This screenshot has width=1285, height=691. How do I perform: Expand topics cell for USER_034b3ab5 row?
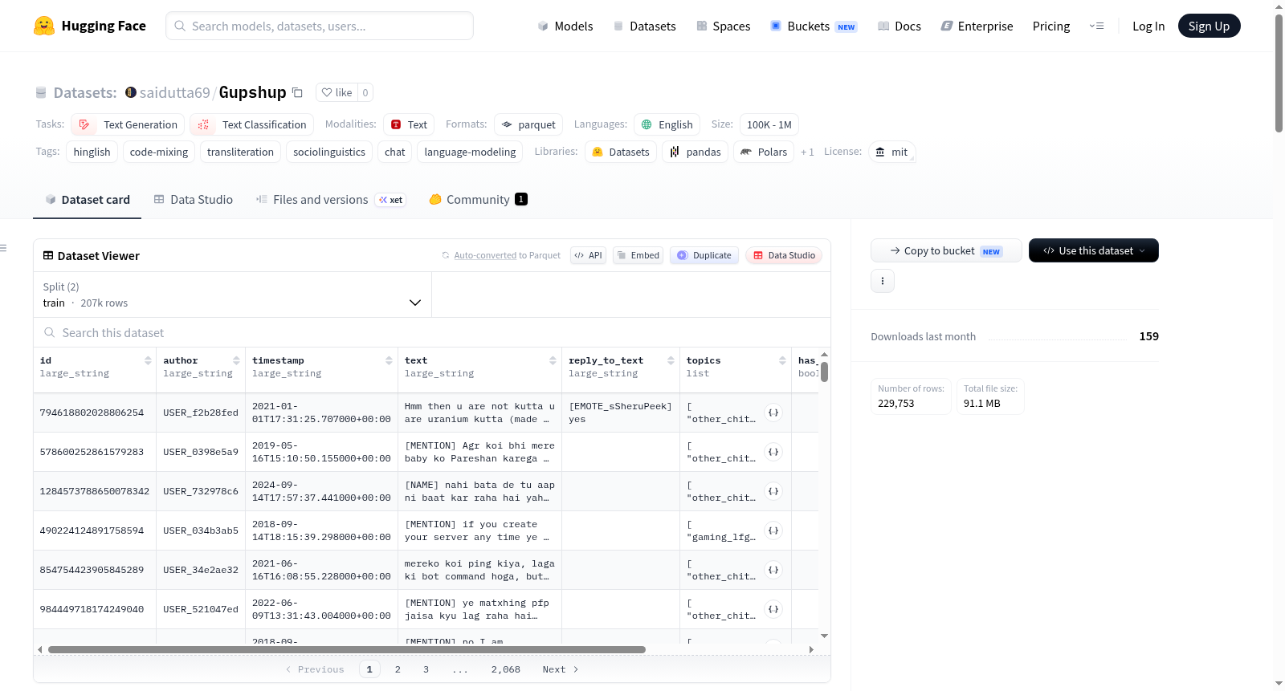(x=773, y=530)
